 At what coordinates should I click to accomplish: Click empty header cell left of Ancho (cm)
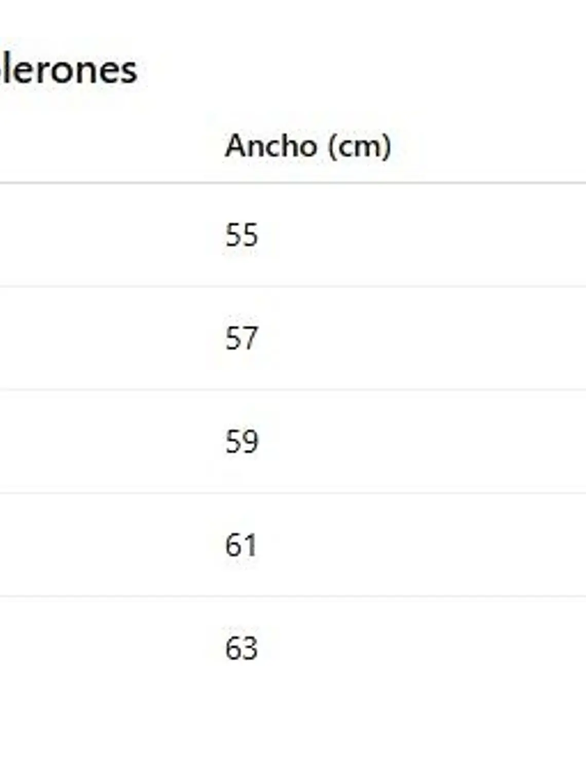pos(103,146)
